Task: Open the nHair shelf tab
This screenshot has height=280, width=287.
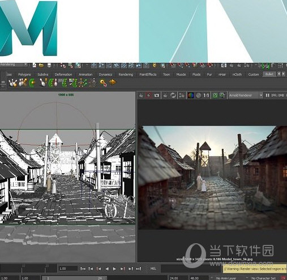Action: click(222, 75)
